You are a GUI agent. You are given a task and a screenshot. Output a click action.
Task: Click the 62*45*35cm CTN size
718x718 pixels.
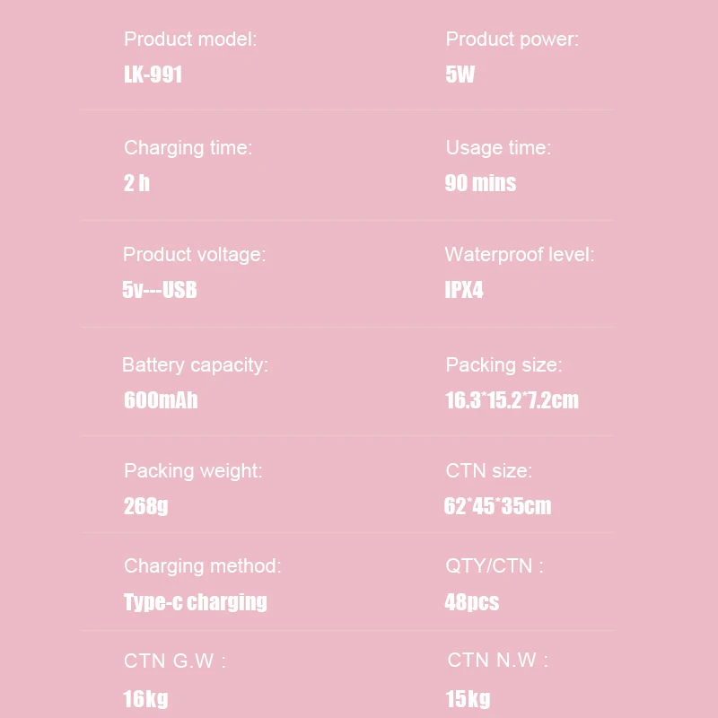point(498,506)
